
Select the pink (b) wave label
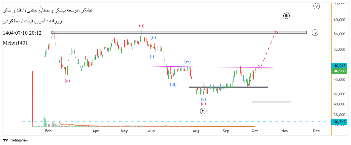(x=142, y=26)
